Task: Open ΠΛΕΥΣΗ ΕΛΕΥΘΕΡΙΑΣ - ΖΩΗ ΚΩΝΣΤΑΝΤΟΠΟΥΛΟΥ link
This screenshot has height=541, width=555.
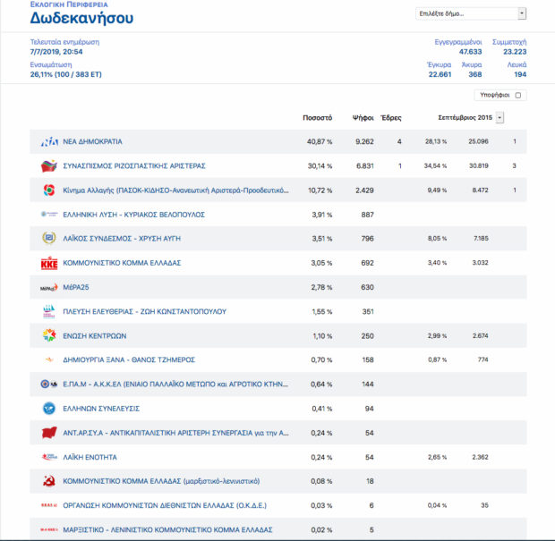Action: (x=144, y=311)
